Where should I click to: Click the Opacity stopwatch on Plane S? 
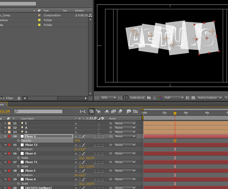[x=18, y=141]
